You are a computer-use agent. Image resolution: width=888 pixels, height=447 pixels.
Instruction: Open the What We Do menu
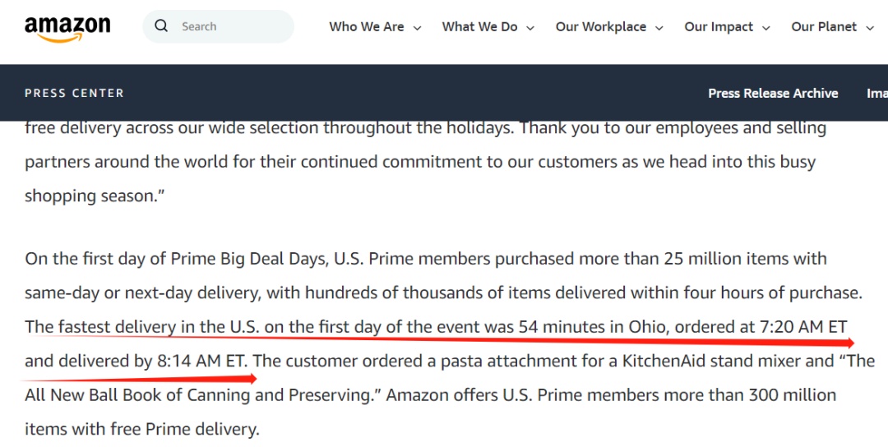coord(479,26)
